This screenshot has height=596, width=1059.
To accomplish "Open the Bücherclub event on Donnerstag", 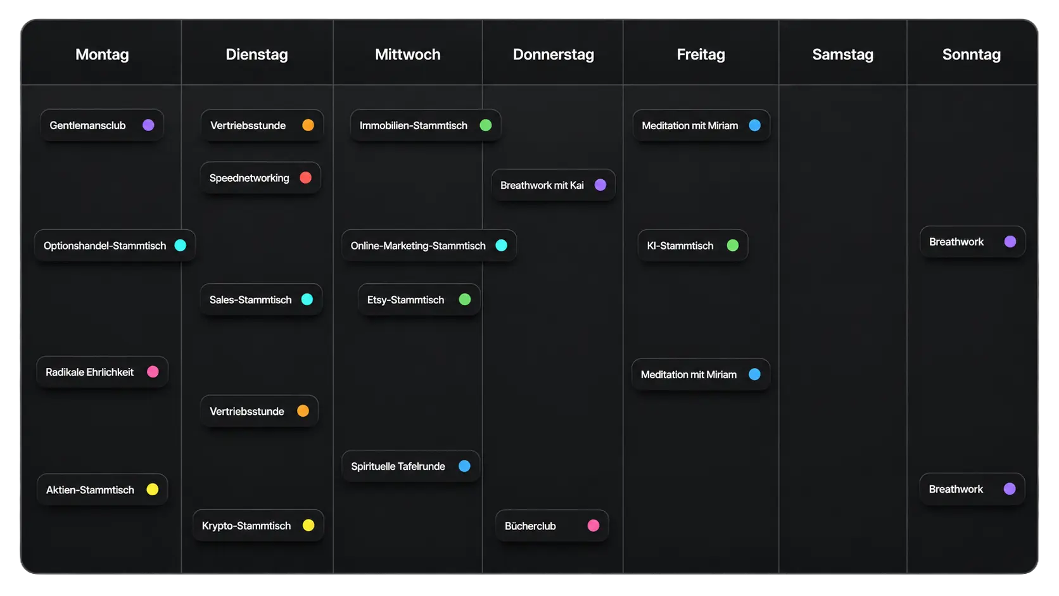I will point(552,526).
